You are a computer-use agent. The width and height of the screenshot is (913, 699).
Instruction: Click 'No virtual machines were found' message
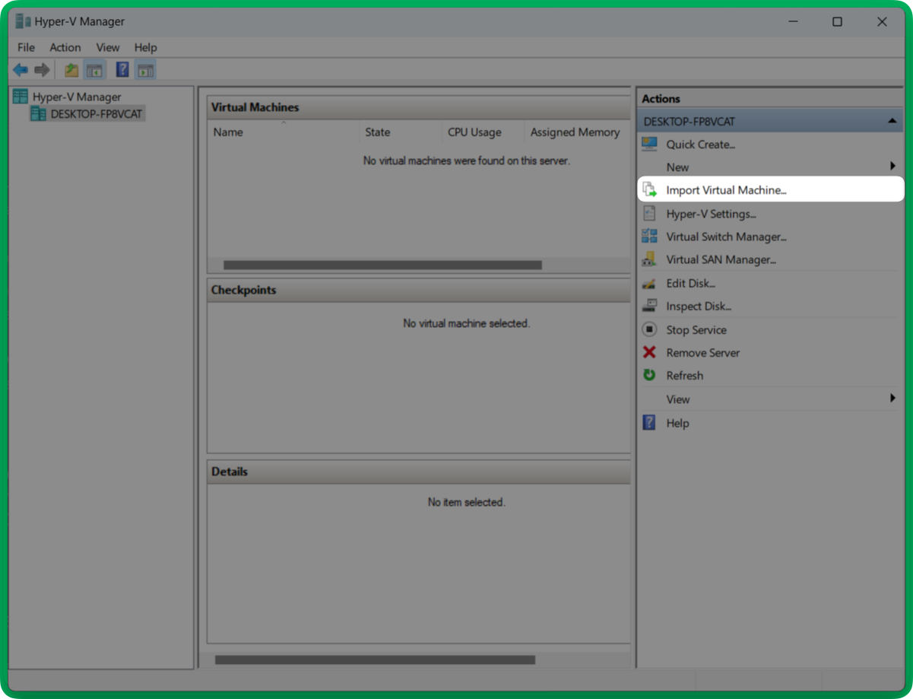(x=466, y=160)
